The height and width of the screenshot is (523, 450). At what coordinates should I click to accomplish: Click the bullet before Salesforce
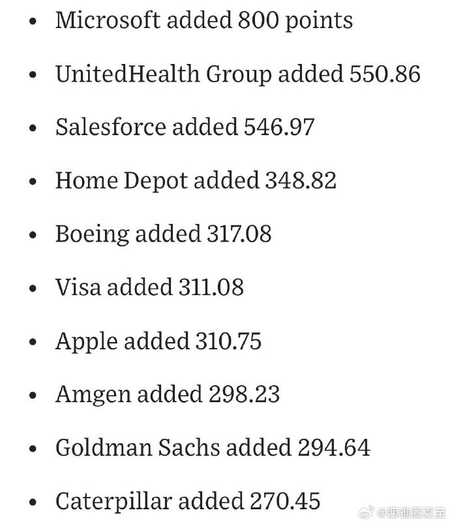[x=33, y=128]
